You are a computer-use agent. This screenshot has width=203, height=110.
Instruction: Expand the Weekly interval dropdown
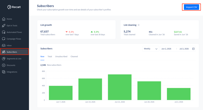[x=151, y=49]
